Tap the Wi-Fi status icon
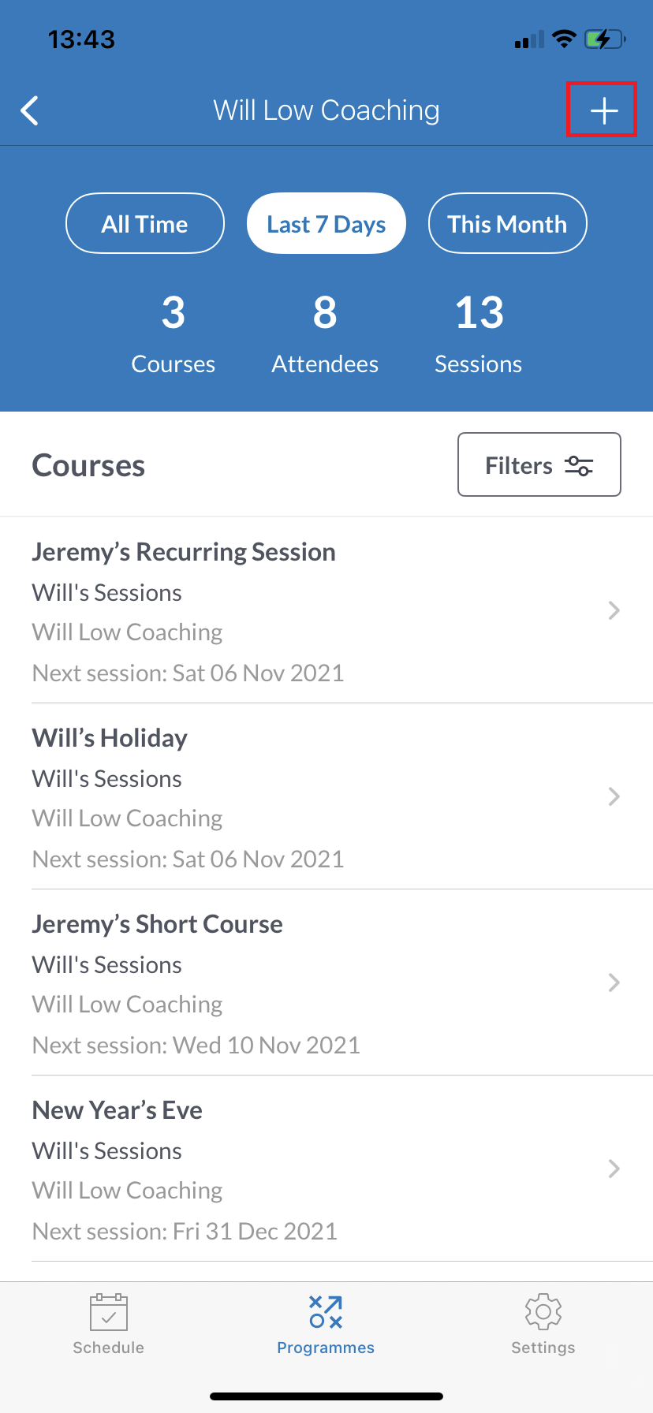Screen dimensions: 653x1413 (x=564, y=39)
